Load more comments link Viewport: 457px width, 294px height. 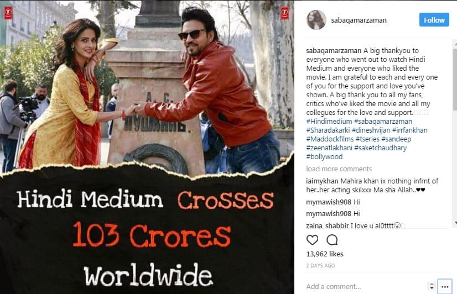click(x=339, y=169)
